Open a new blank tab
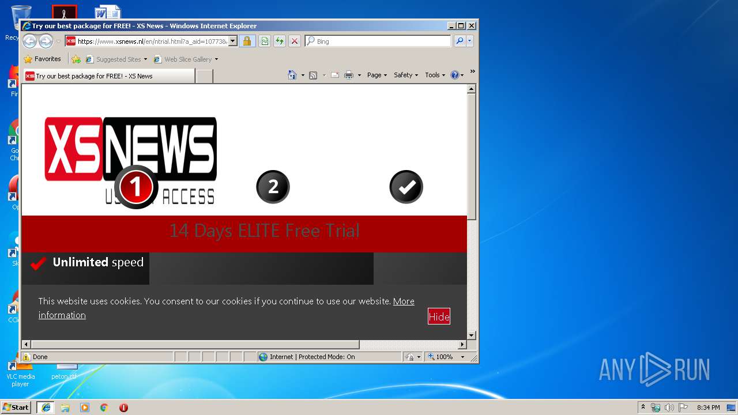The image size is (738, 415). click(x=204, y=76)
